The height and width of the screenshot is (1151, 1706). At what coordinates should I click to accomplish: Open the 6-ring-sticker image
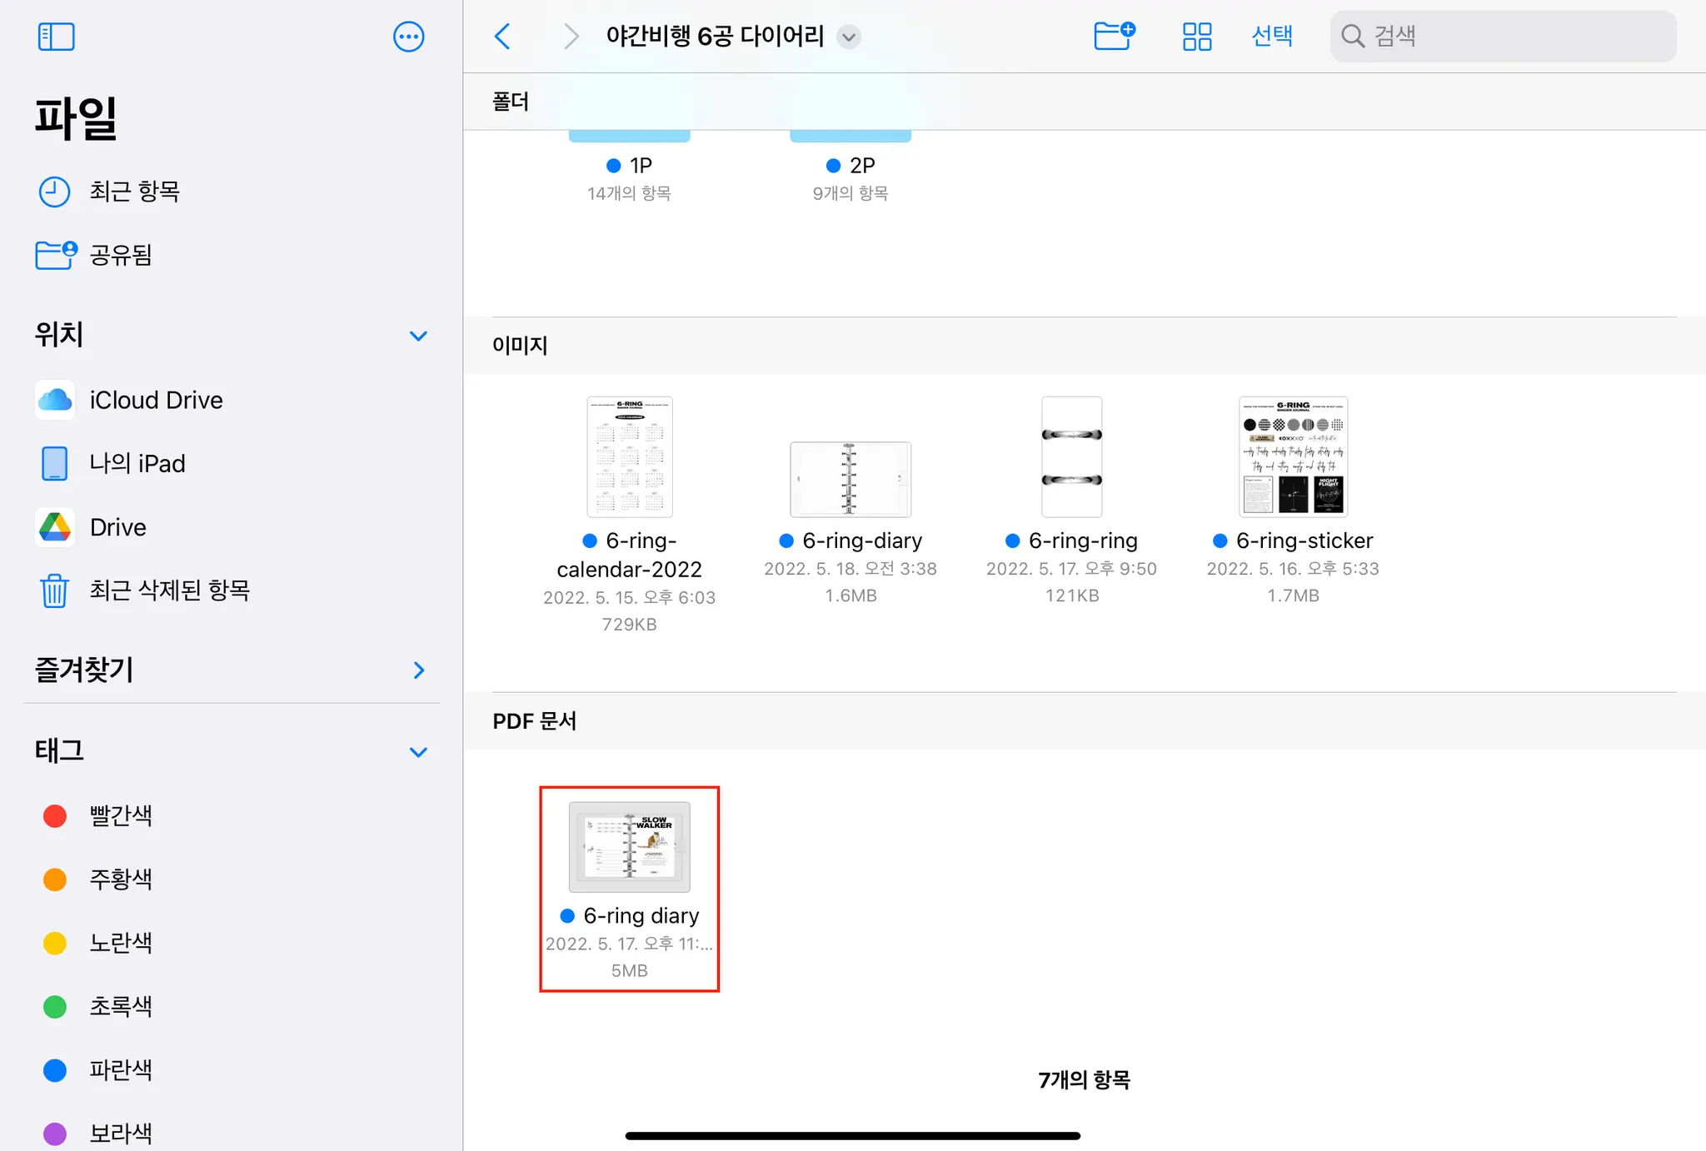point(1293,456)
